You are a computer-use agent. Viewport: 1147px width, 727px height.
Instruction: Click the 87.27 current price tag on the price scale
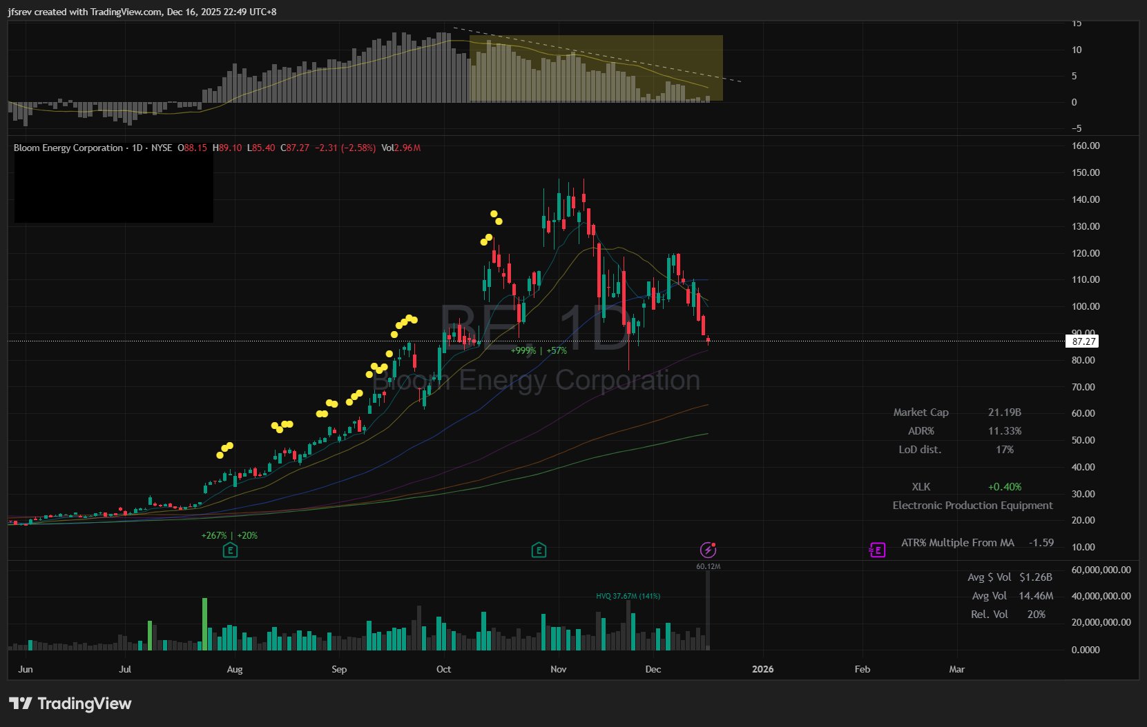[x=1083, y=341]
